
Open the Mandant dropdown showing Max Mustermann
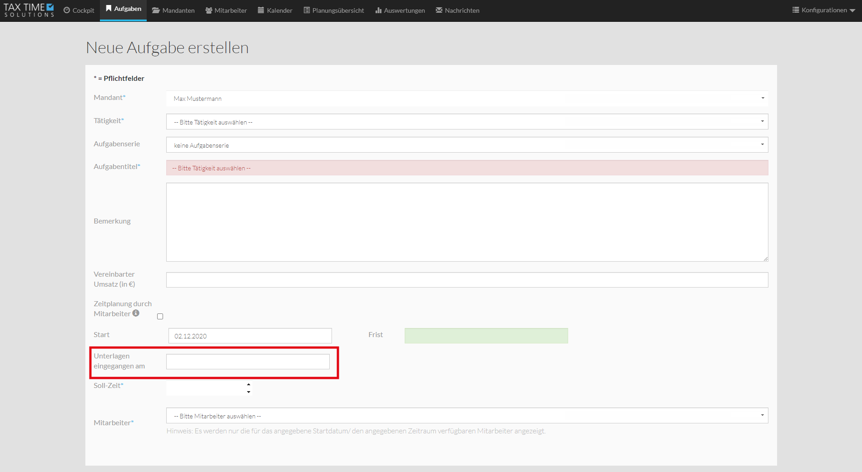tap(467, 99)
